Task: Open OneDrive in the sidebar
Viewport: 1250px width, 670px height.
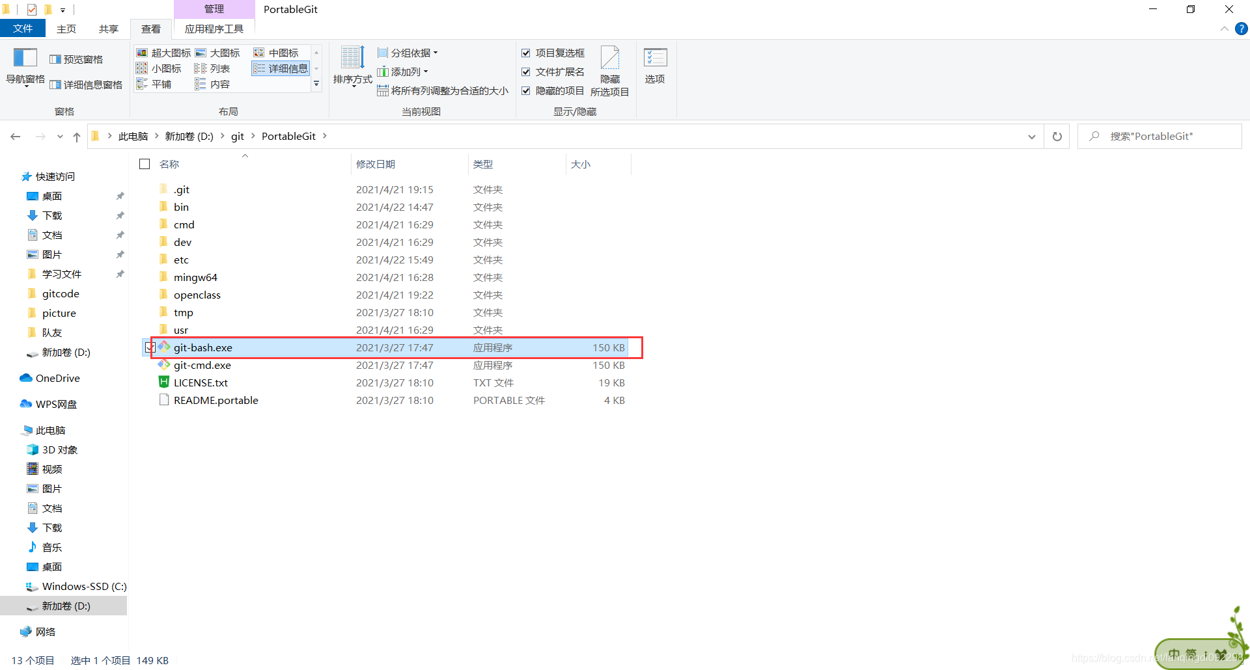Action: pyautogui.click(x=50, y=378)
